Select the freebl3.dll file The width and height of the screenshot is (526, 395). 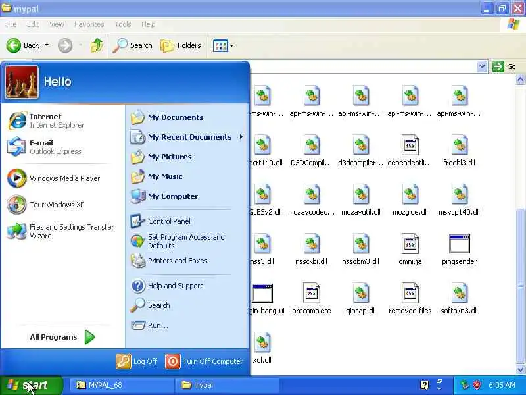pyautogui.click(x=459, y=150)
